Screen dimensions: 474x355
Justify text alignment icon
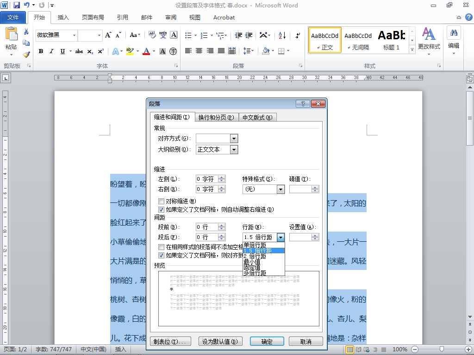(221, 51)
